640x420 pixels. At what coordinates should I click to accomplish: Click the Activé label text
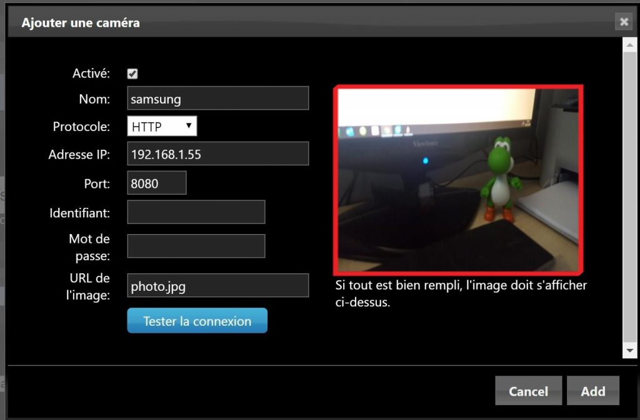coord(91,74)
